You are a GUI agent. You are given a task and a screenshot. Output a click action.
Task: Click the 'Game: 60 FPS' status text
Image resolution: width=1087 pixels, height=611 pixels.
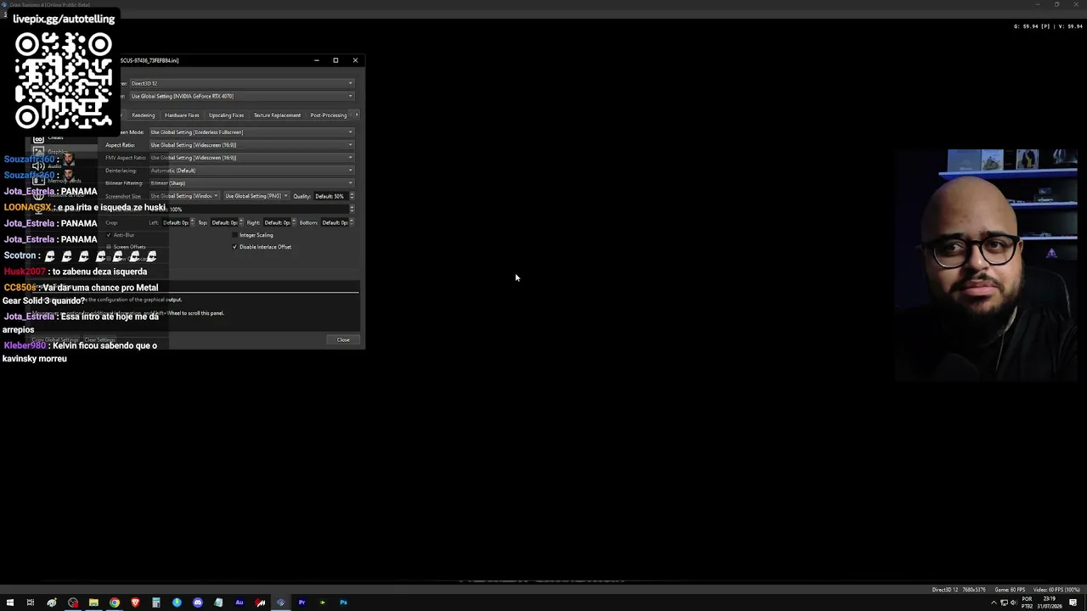pos(1010,590)
